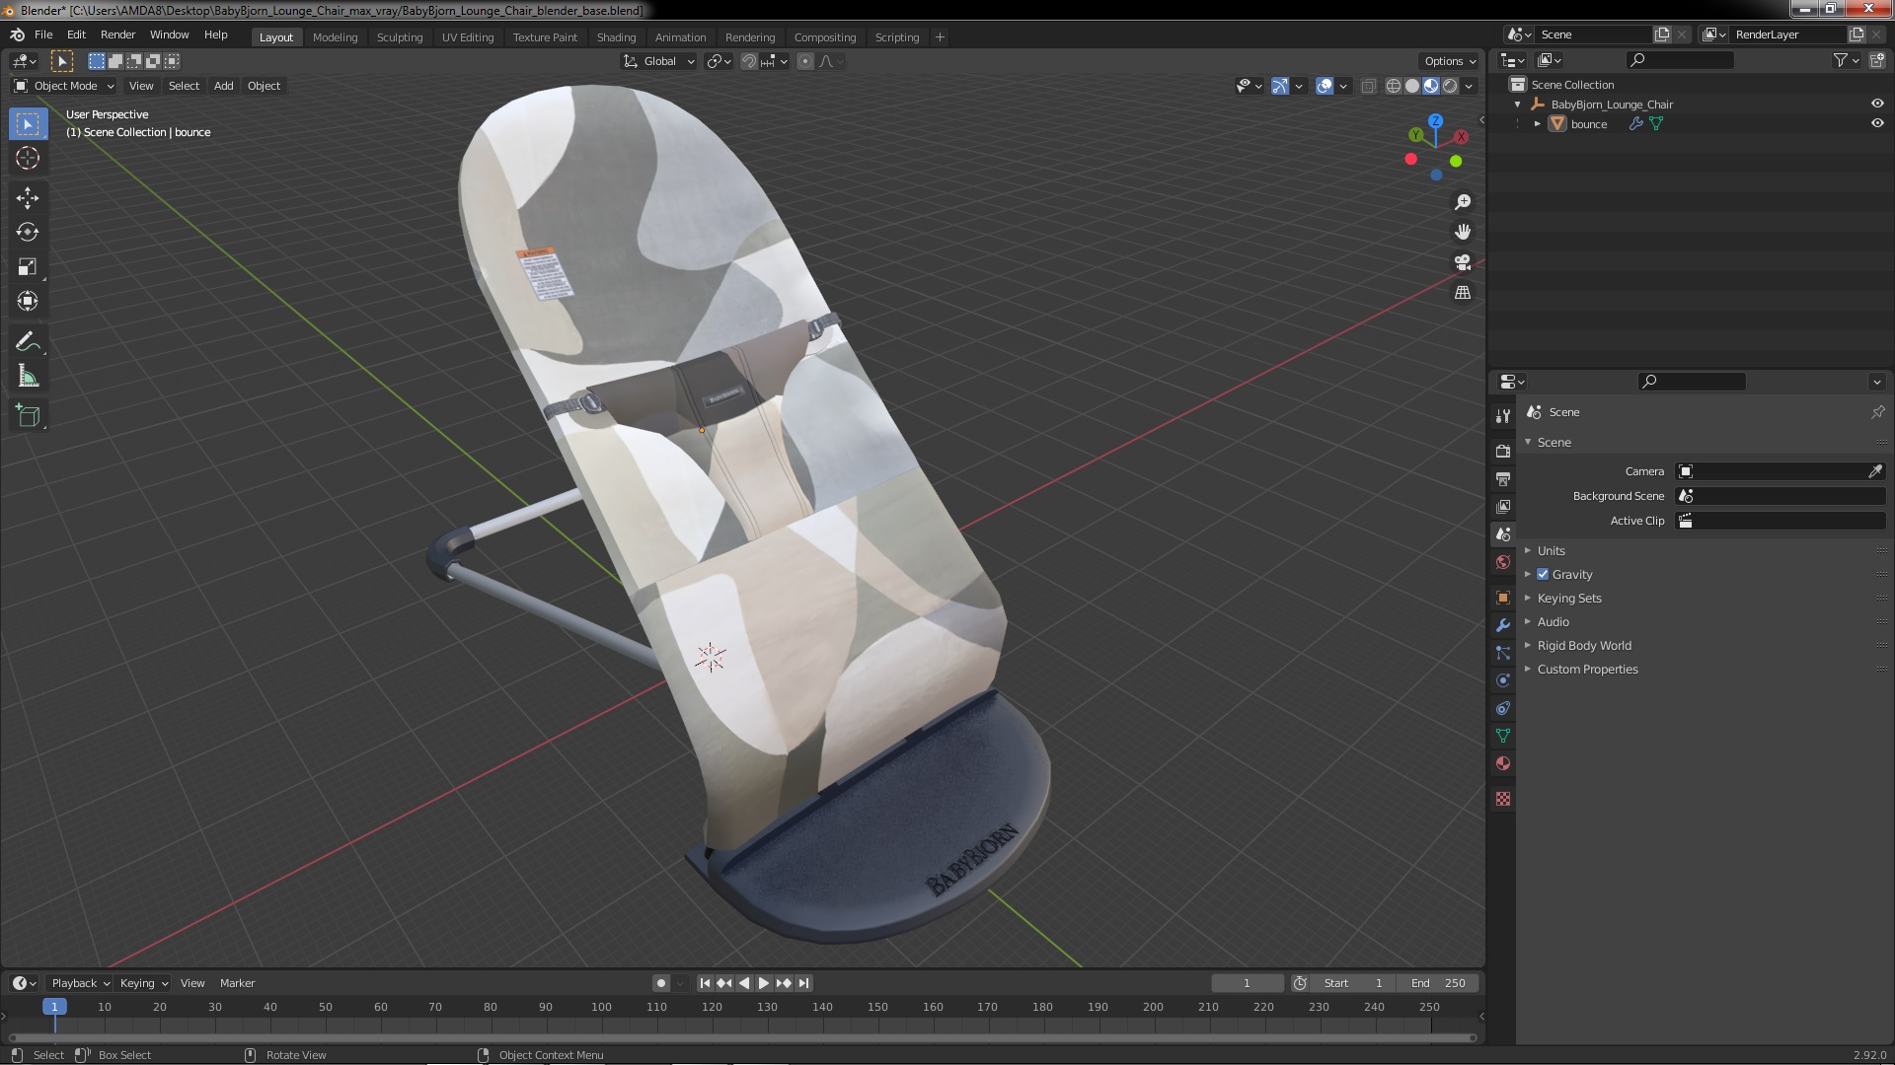1895x1065 pixels.
Task: Click the Zoom view icon in viewport
Action: [1463, 202]
